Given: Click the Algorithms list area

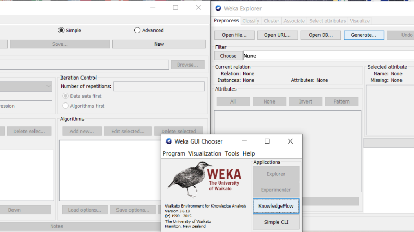Looking at the screenshot, I should click(x=110, y=171).
